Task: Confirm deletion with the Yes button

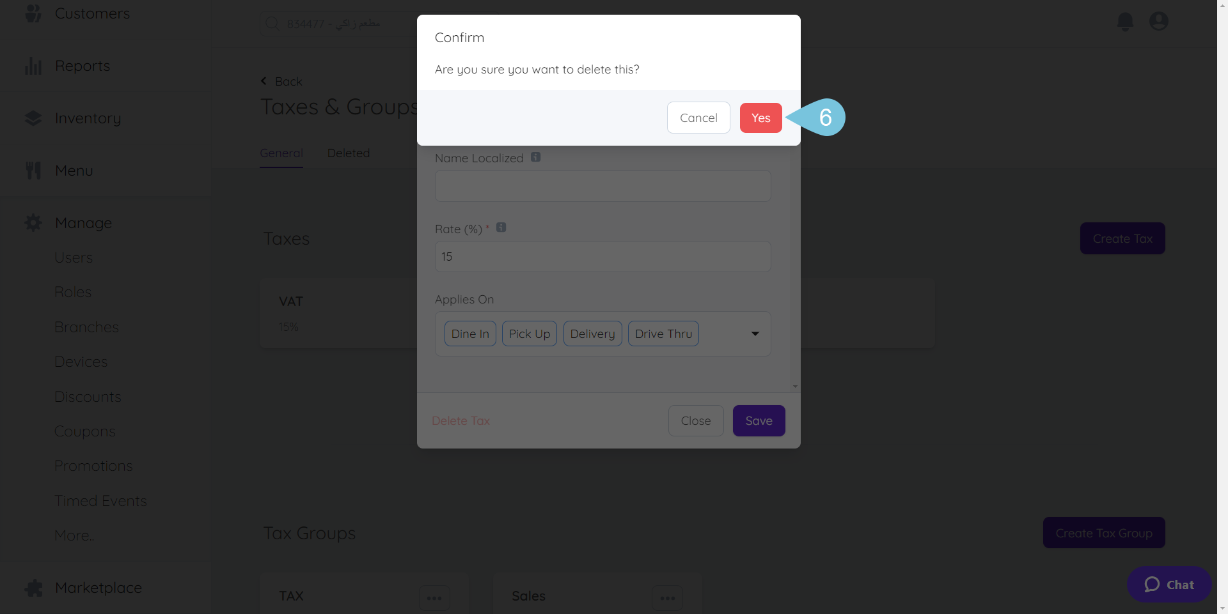Action: click(760, 118)
